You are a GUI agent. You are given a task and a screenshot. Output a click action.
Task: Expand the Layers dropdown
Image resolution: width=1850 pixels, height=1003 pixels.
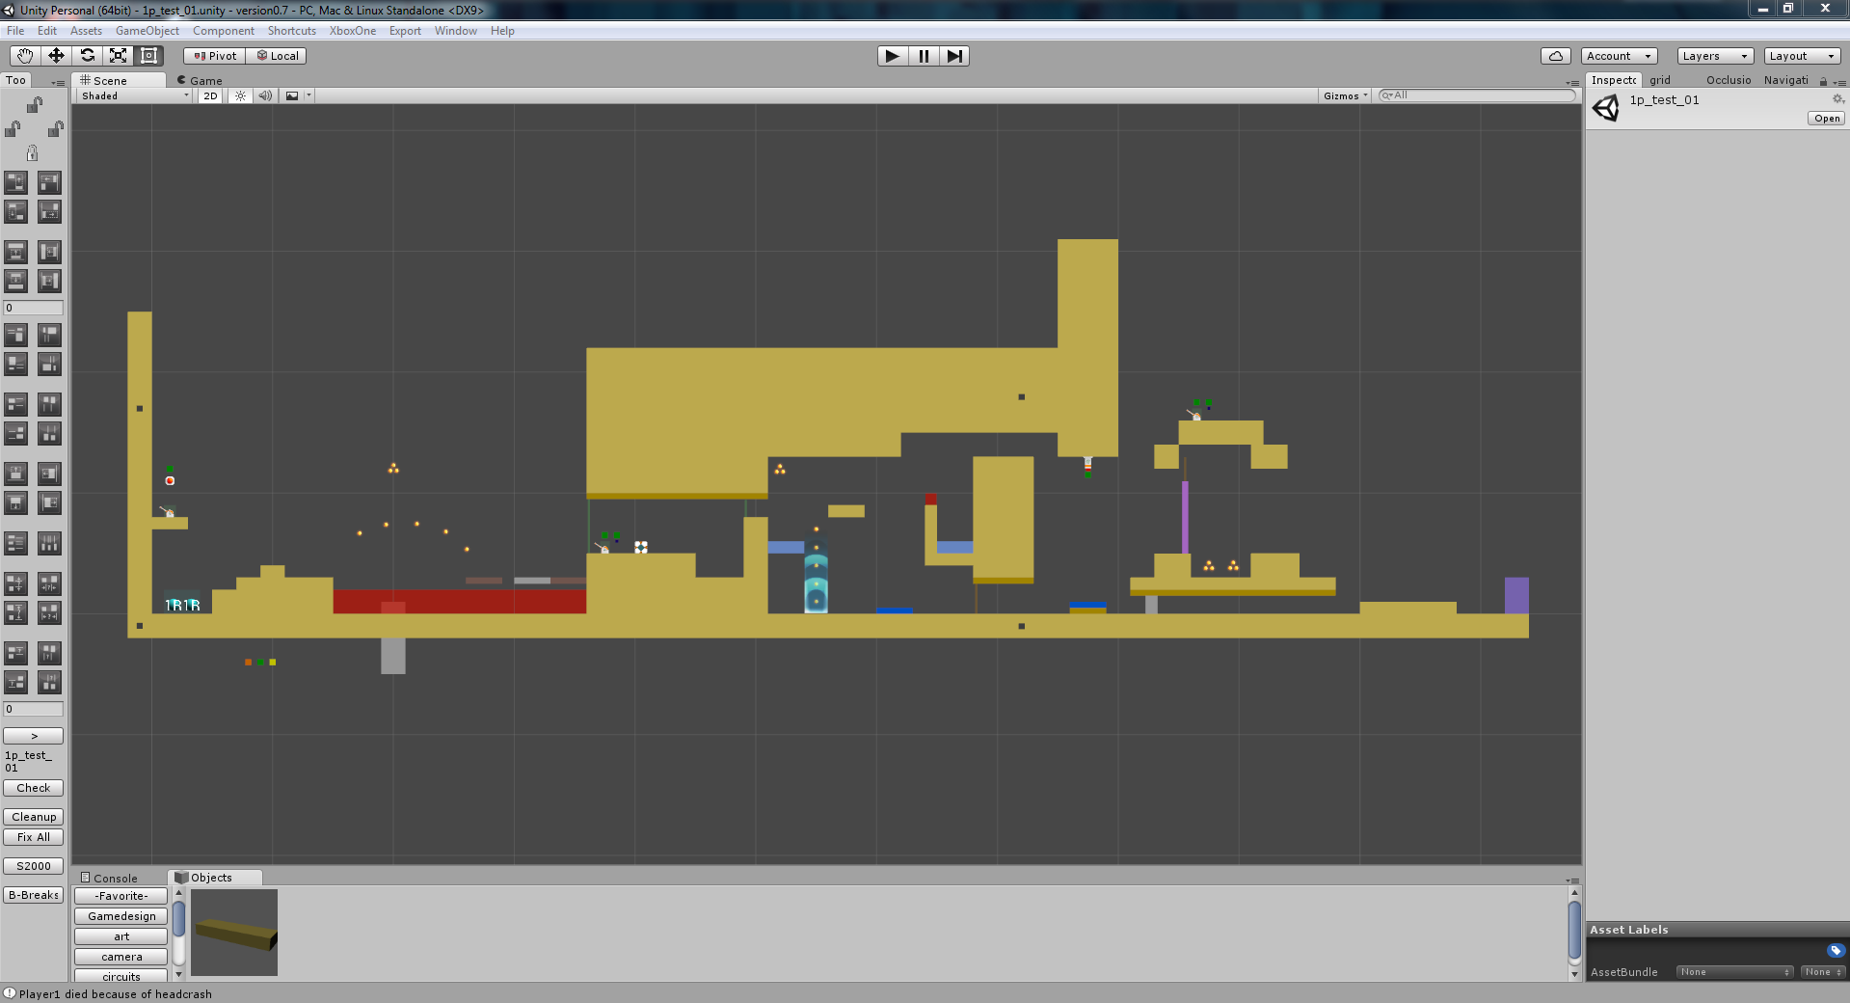(1714, 56)
